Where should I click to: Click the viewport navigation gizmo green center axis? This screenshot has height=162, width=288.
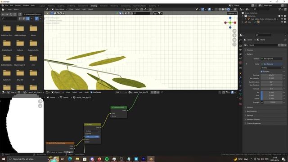[230, 22]
